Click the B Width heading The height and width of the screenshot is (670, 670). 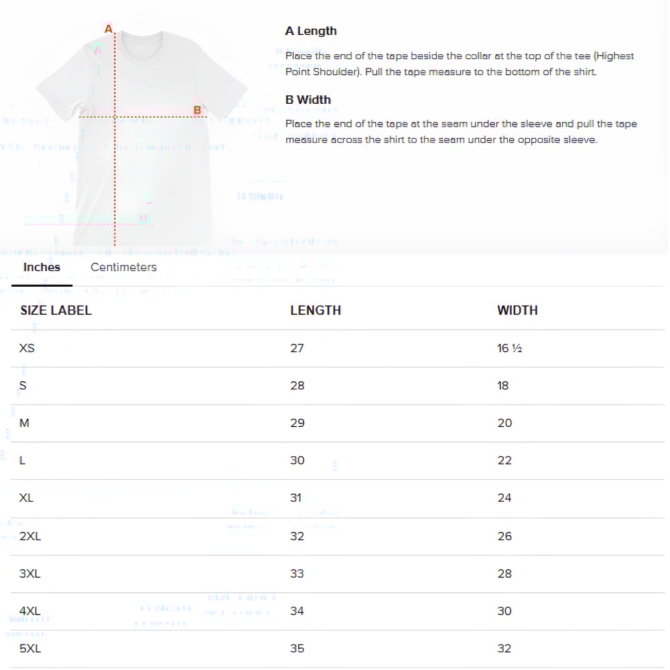coord(308,100)
